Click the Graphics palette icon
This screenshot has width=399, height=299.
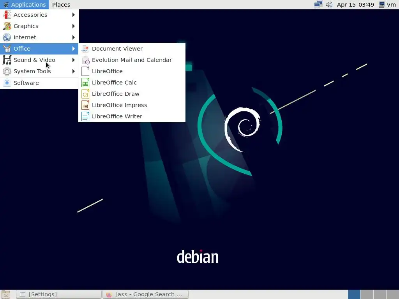tap(7, 26)
